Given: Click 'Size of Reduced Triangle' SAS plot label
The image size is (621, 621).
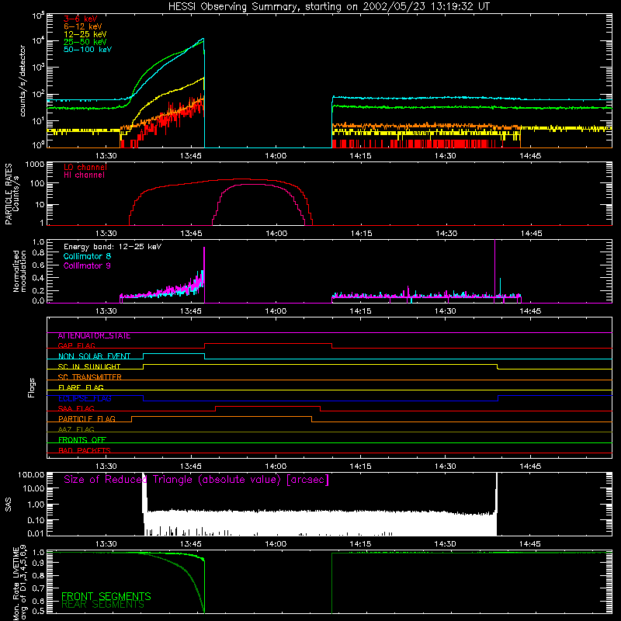Looking at the screenshot, I should (196, 480).
